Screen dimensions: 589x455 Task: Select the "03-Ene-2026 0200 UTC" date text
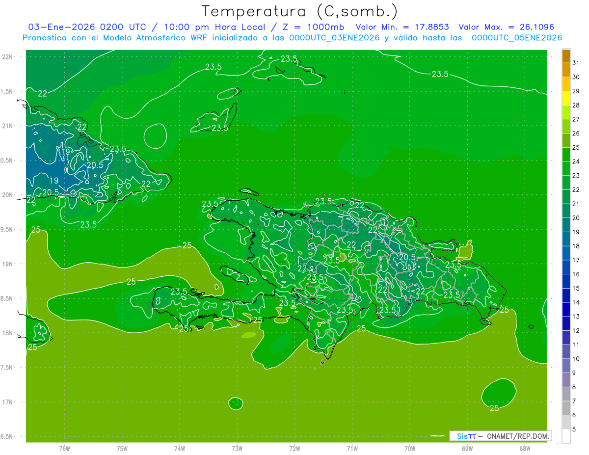[87, 27]
